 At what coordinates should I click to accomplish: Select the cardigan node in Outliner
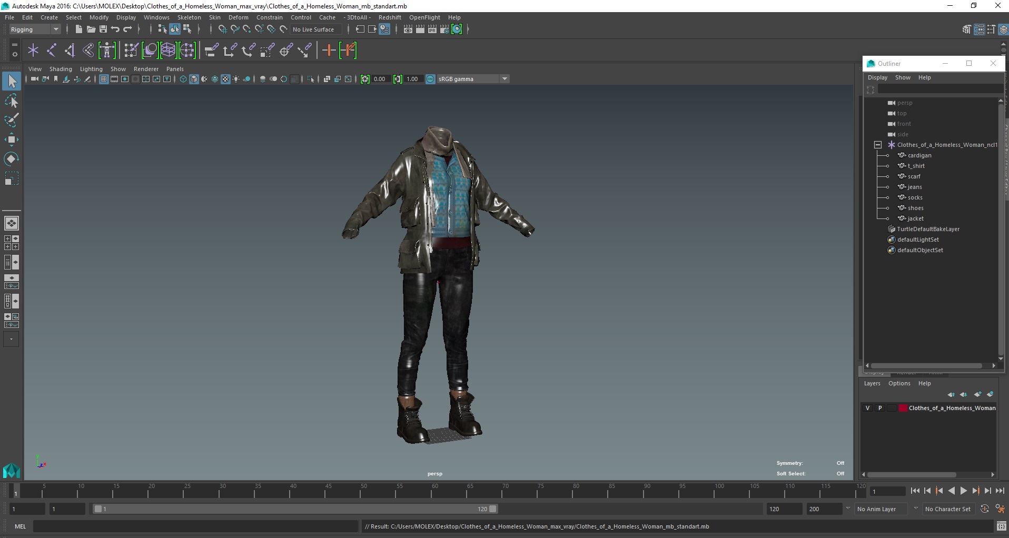(919, 155)
